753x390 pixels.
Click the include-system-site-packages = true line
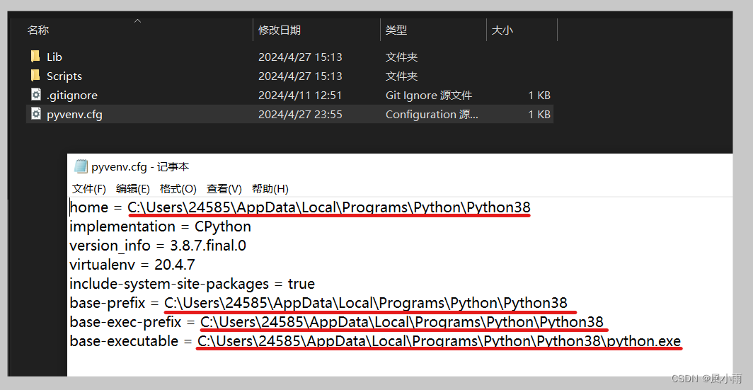(x=192, y=284)
